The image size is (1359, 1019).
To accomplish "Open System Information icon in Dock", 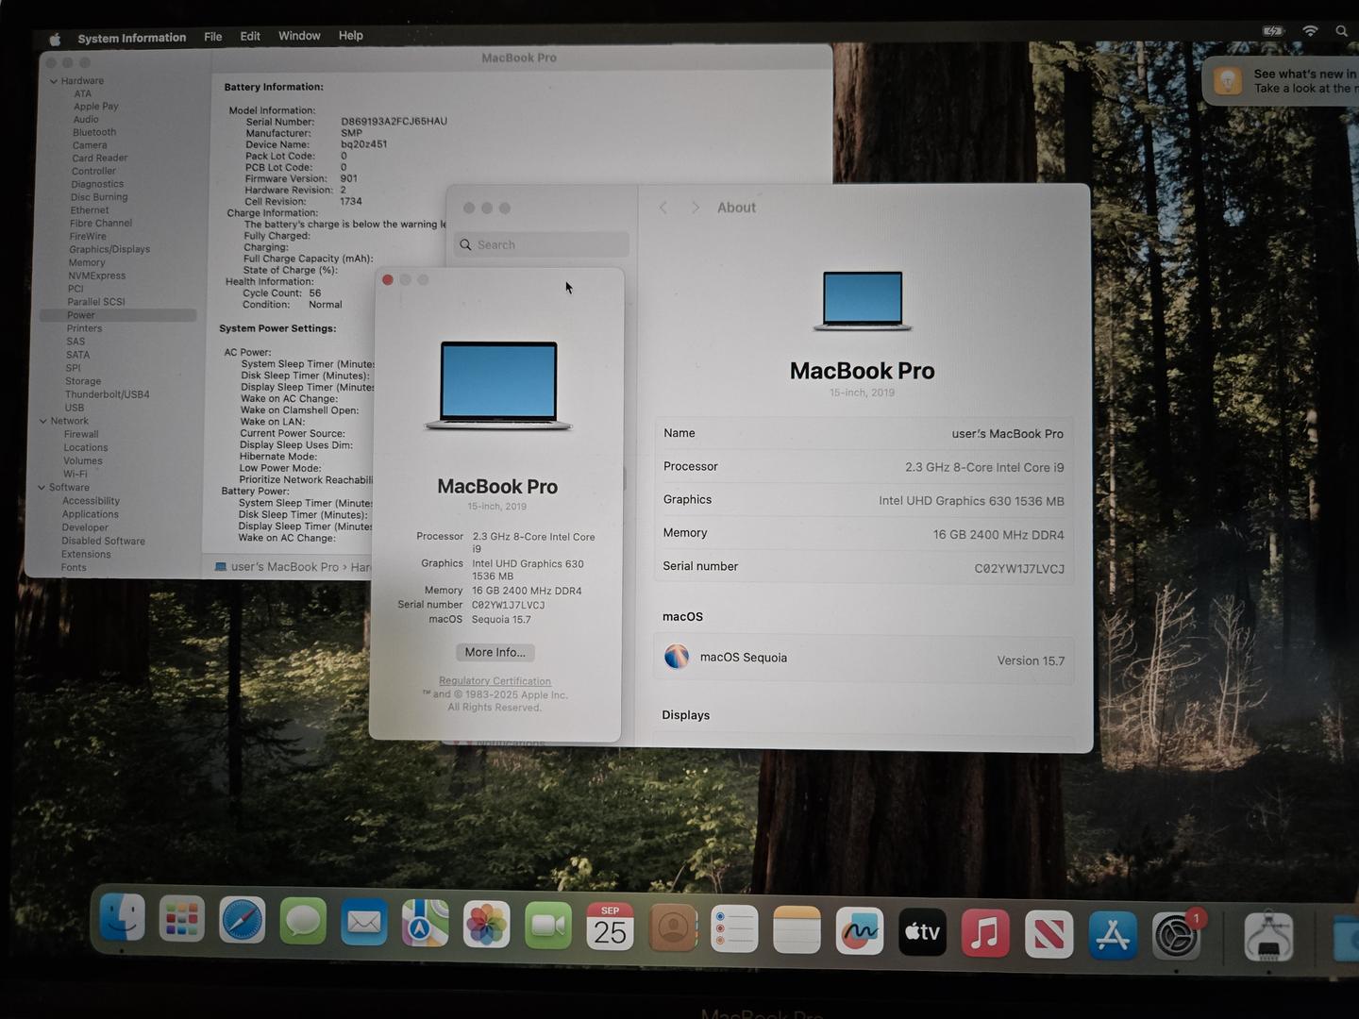I will (x=1268, y=937).
